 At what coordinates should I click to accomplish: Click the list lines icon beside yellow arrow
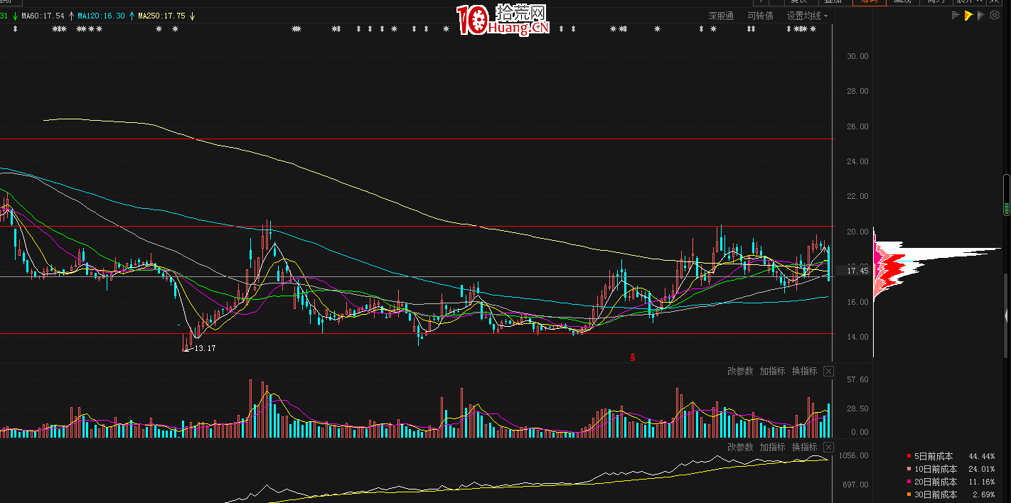(956, 16)
